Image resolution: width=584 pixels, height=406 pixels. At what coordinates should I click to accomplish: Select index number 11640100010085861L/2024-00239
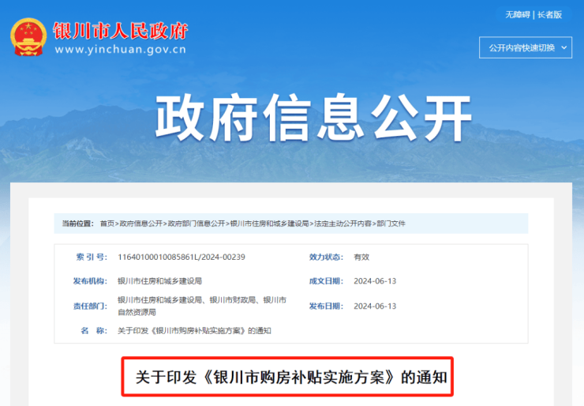(x=182, y=257)
